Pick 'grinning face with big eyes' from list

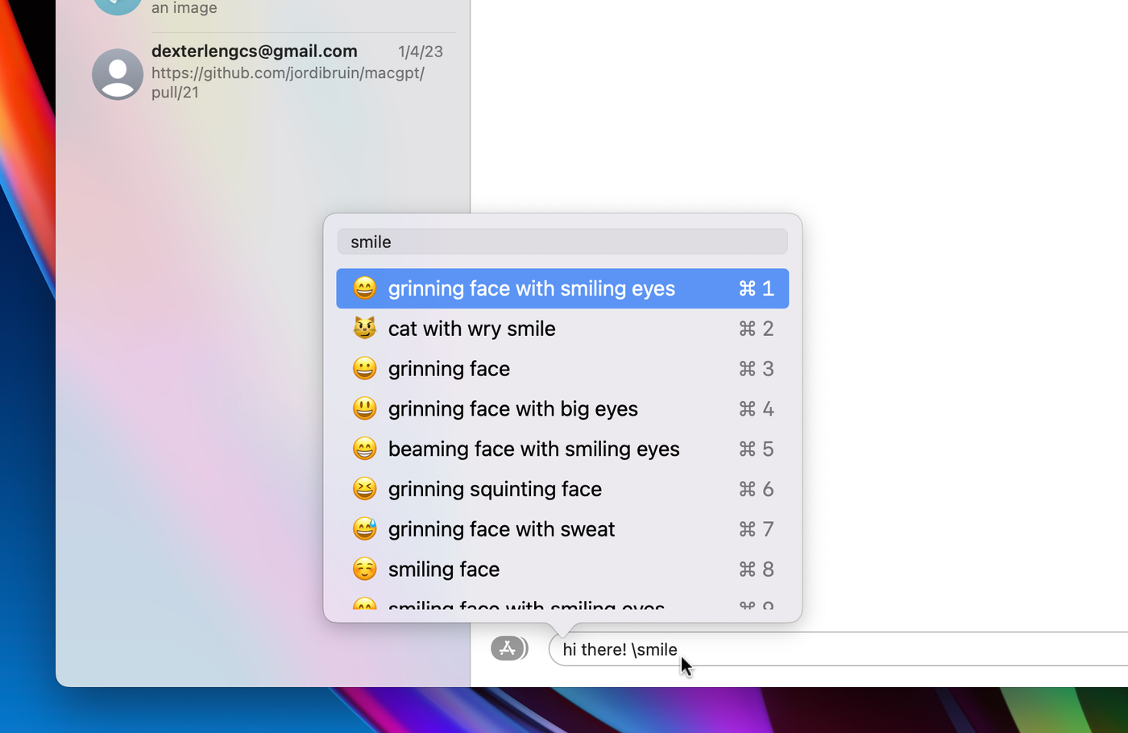(562, 409)
